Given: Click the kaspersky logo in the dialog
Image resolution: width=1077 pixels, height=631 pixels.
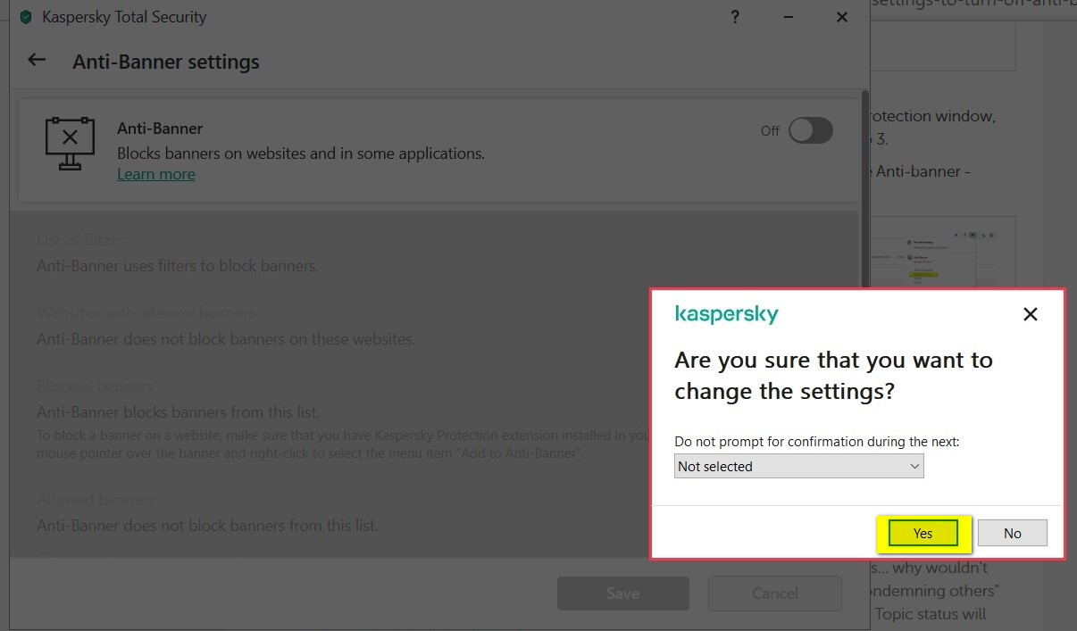Looking at the screenshot, I should click(726, 314).
